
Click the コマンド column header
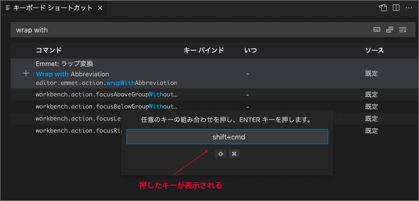pyautogui.click(x=49, y=50)
